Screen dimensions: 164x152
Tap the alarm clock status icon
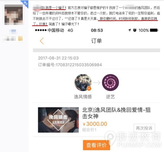click(135, 30)
